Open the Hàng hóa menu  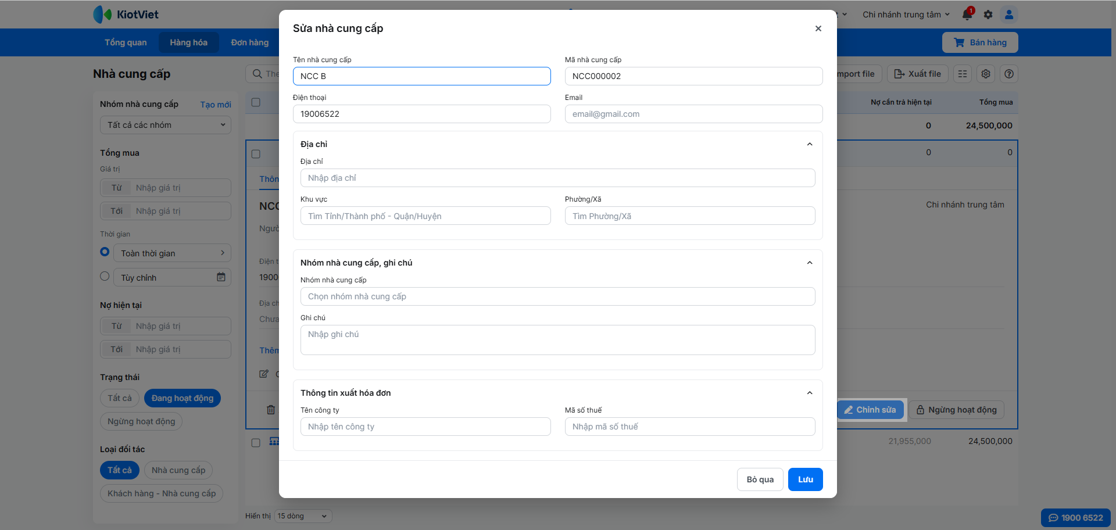(x=188, y=42)
